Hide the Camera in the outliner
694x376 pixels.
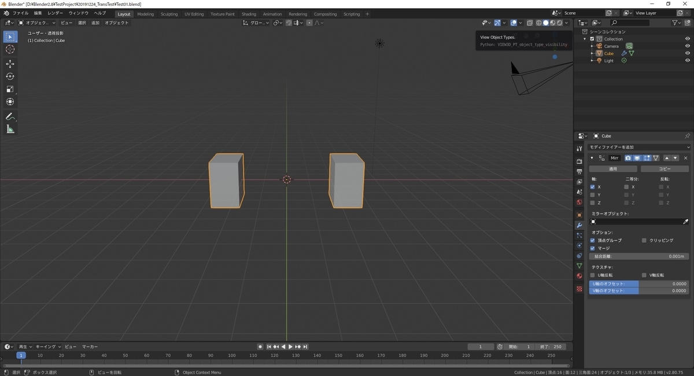pyautogui.click(x=688, y=46)
